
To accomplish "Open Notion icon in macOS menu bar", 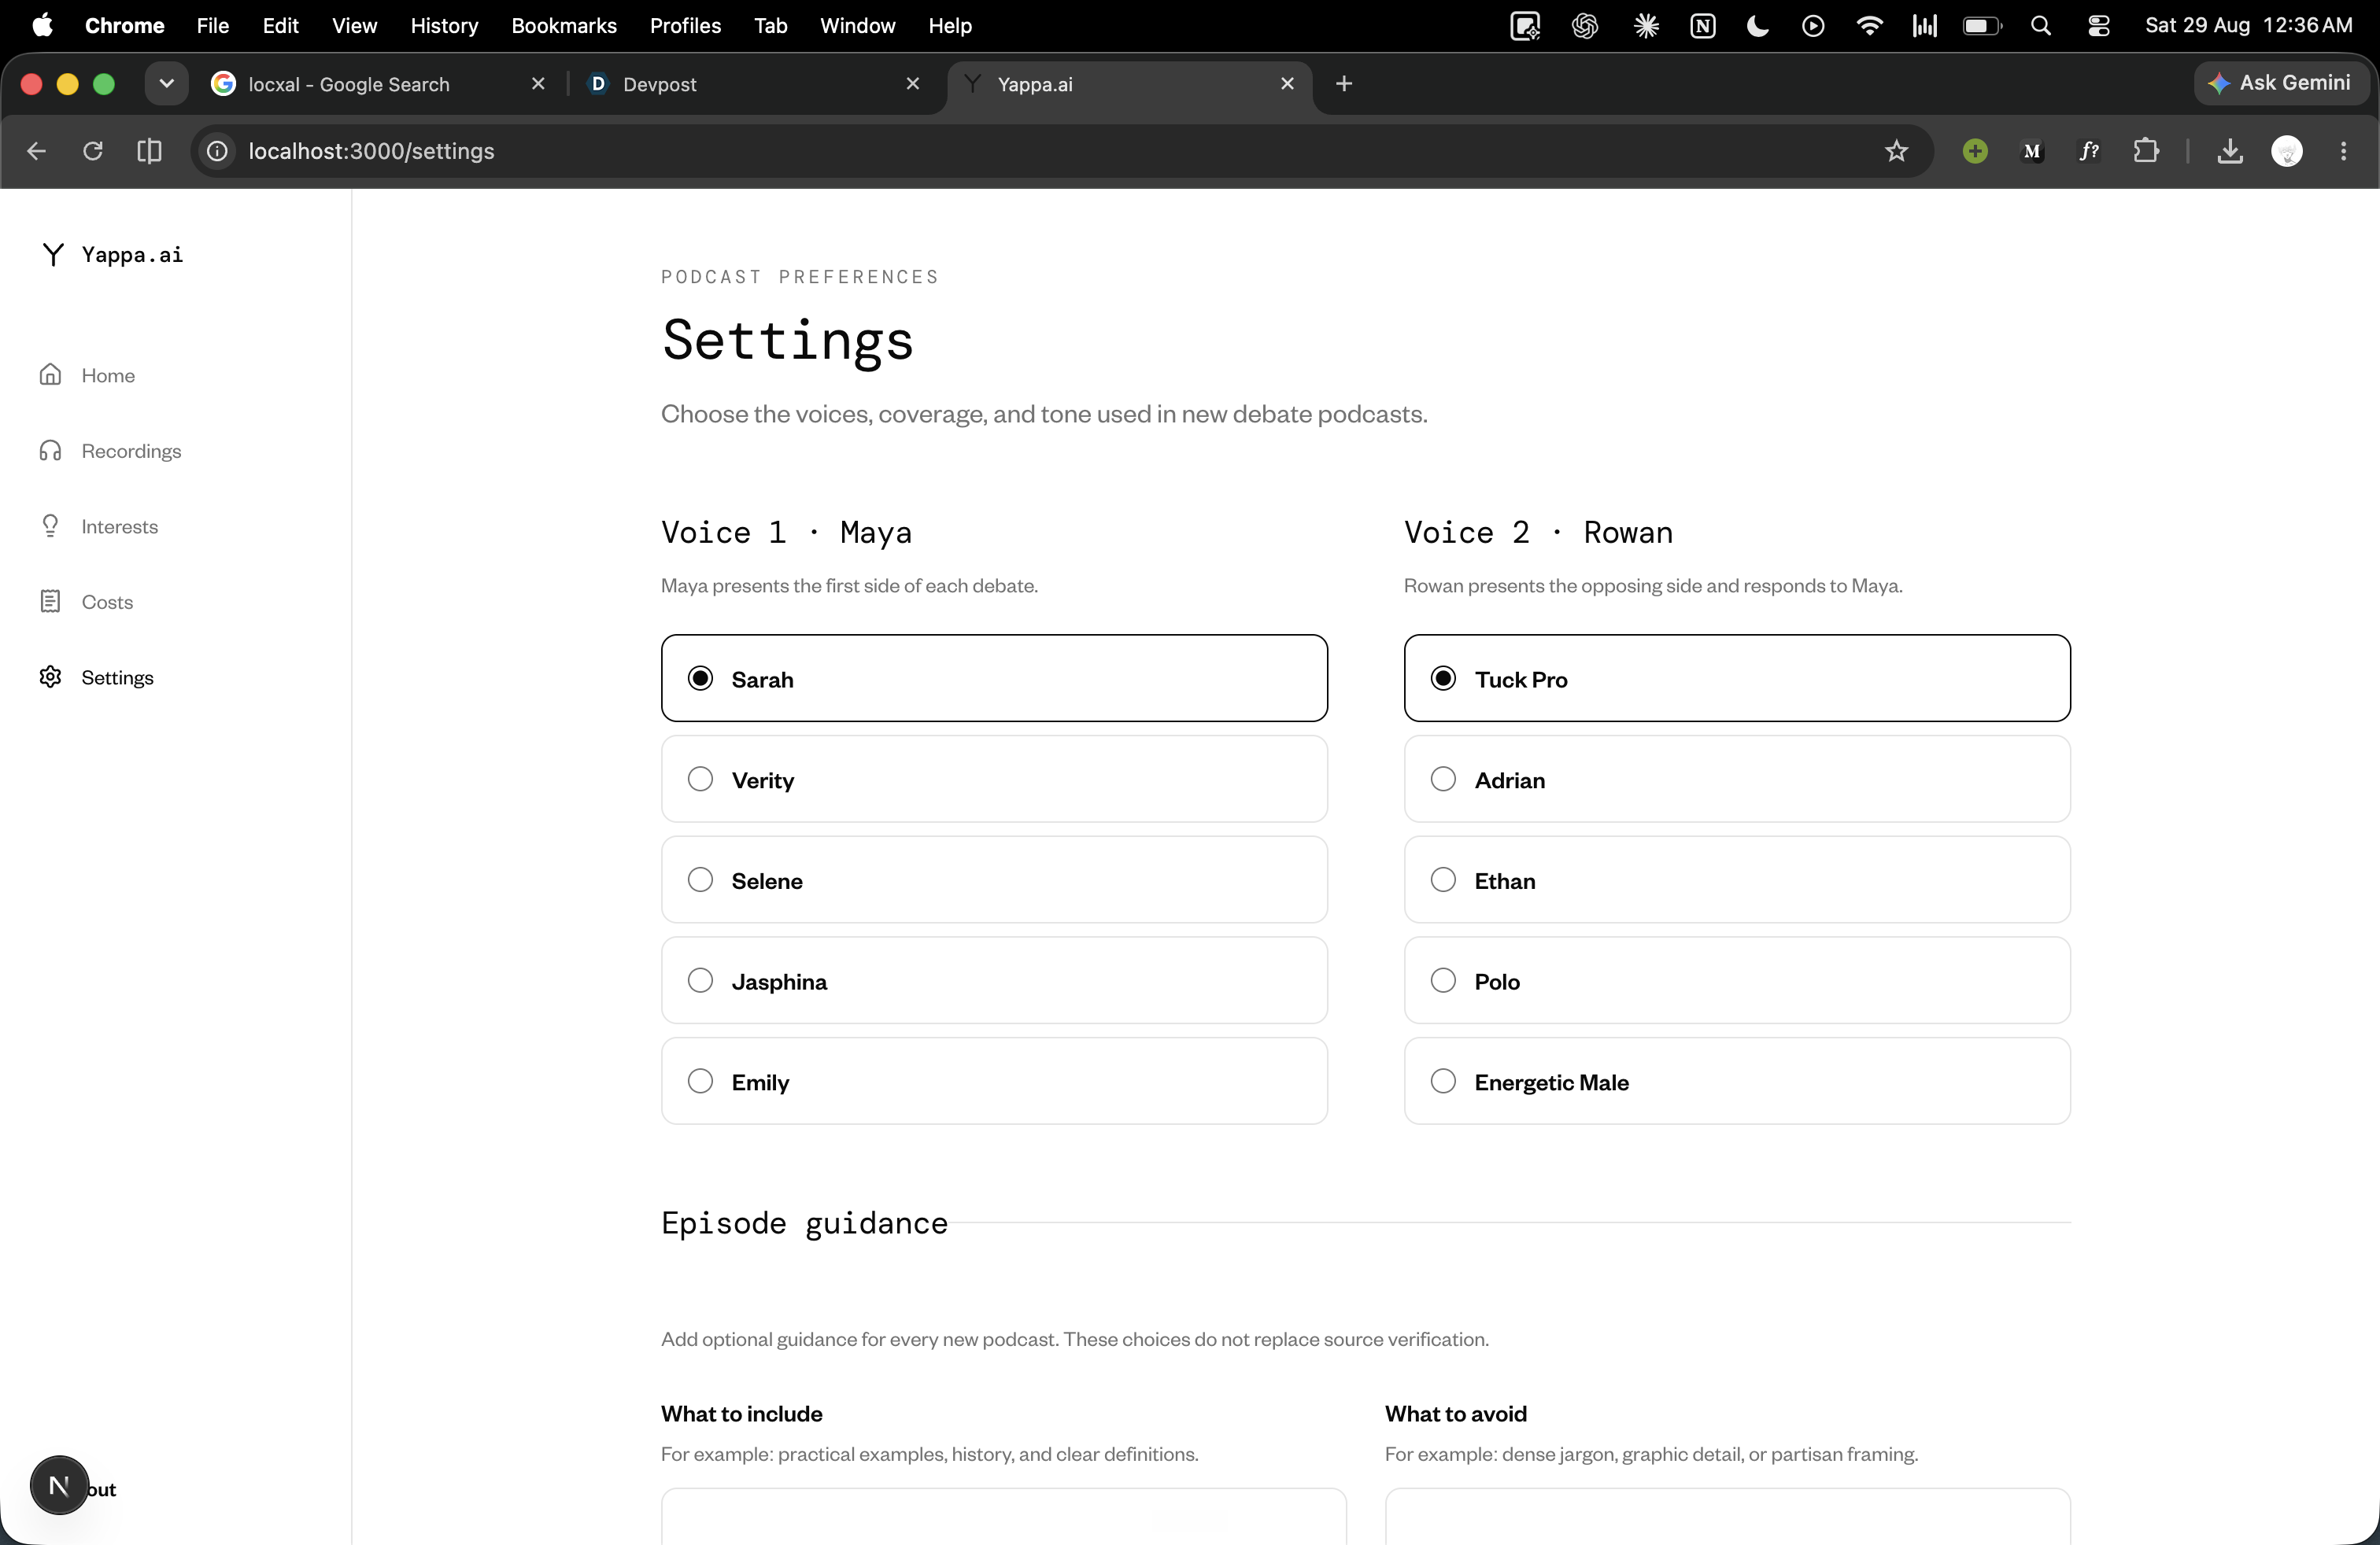I will click(1703, 26).
